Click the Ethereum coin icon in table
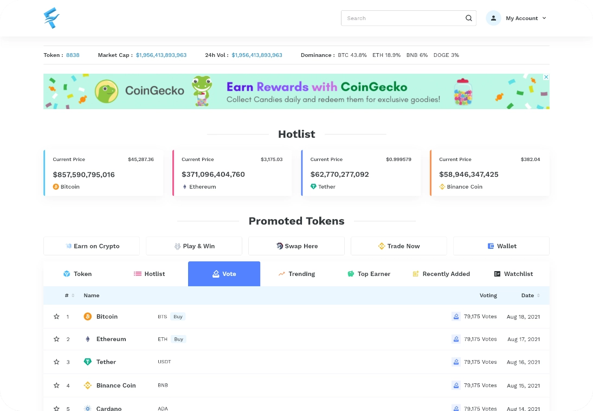 [x=88, y=339]
